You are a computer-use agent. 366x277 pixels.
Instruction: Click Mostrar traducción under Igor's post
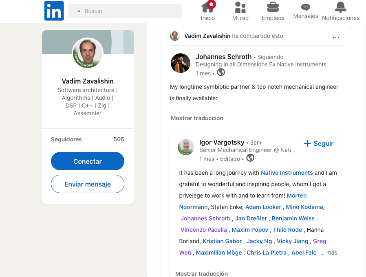(201, 274)
